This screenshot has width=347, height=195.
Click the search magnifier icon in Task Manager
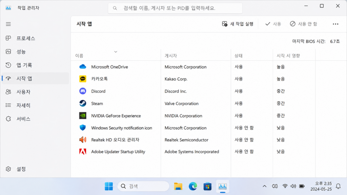pyautogui.click(x=115, y=8)
